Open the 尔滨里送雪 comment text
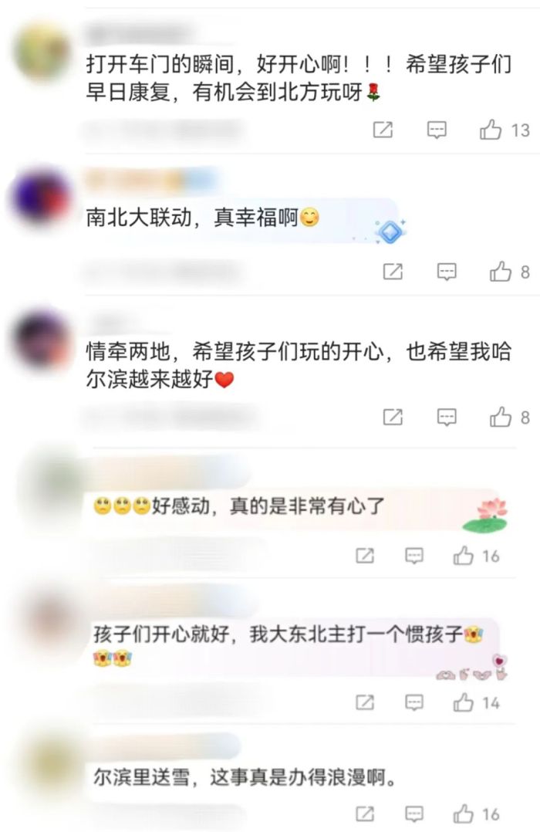Viewport: 540px width, 832px height. pos(245,778)
